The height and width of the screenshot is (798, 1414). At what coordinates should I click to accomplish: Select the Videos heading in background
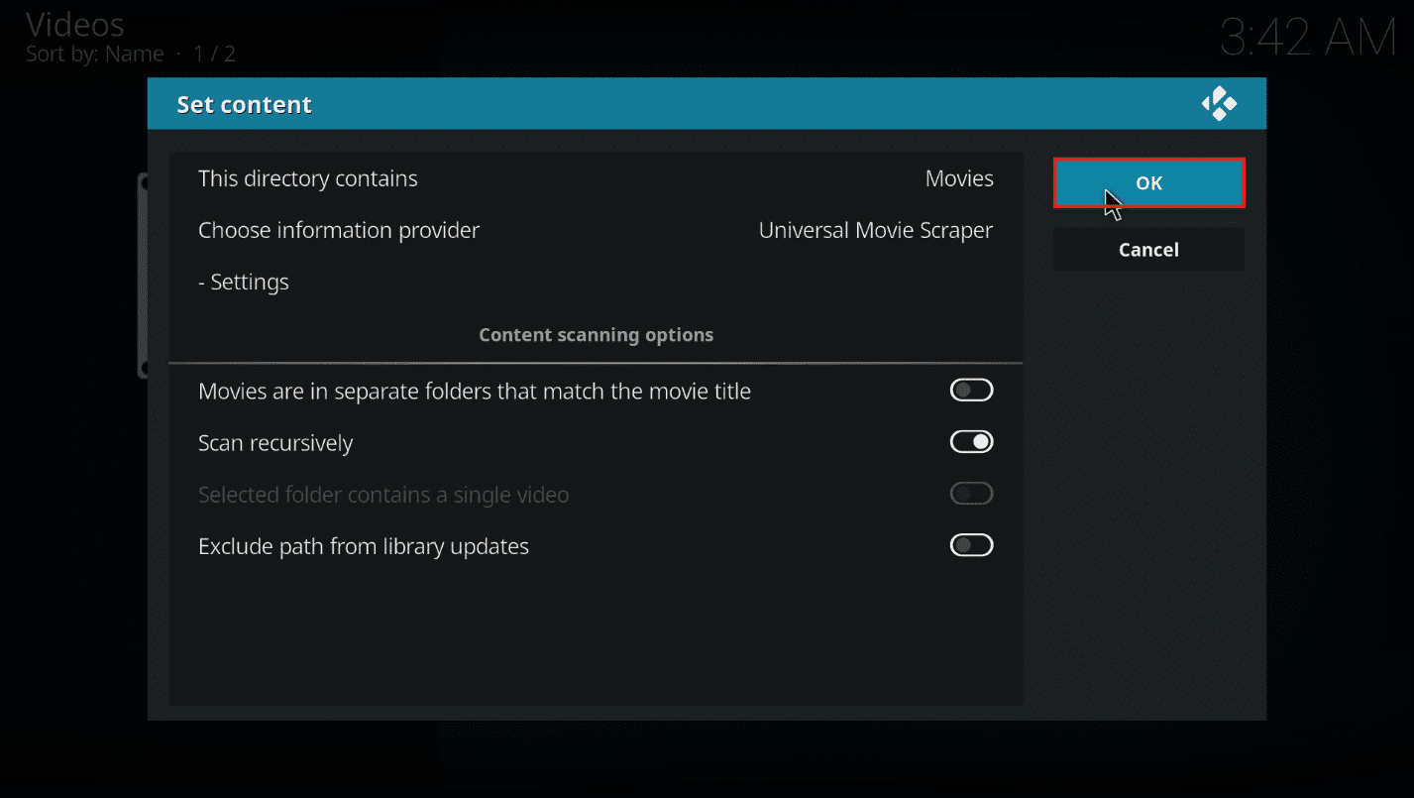75,24
